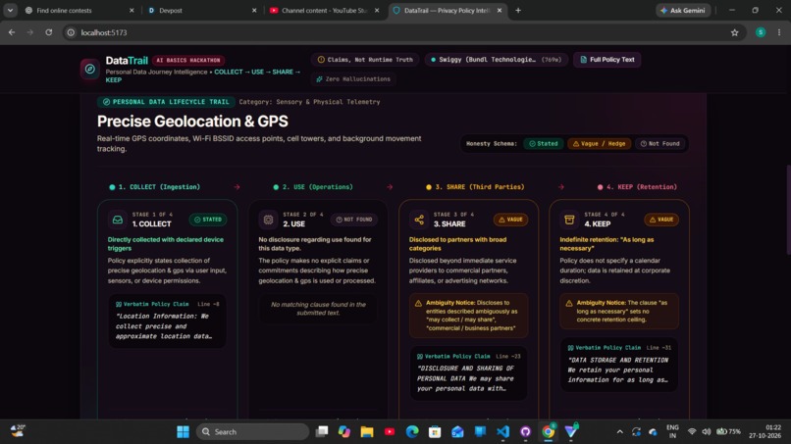Viewport: 791px width, 444px height.
Task: Switch to the Devpost tab
Action: (202, 10)
